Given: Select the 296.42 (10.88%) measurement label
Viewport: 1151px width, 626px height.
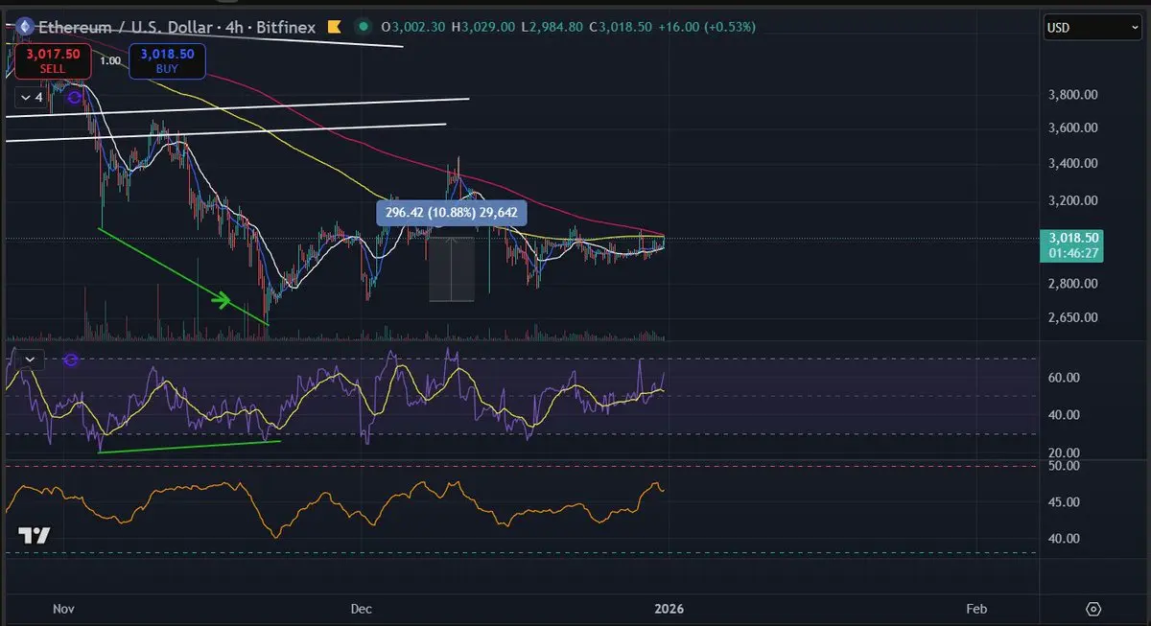Looking at the screenshot, I should tap(451, 213).
